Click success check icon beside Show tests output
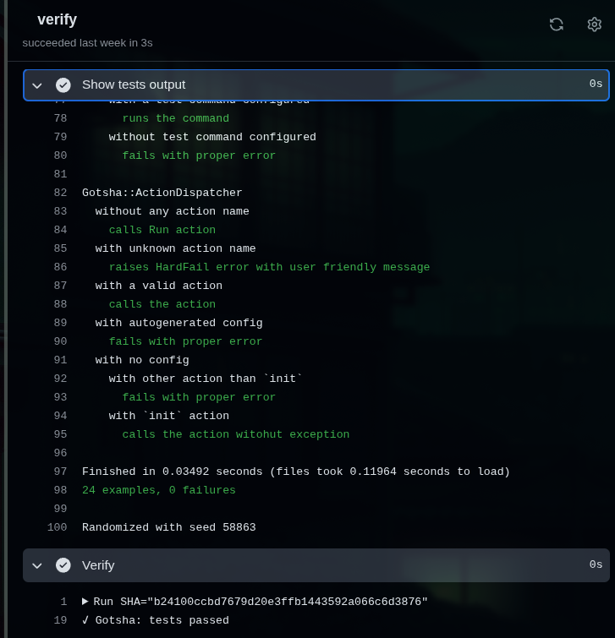 point(63,85)
